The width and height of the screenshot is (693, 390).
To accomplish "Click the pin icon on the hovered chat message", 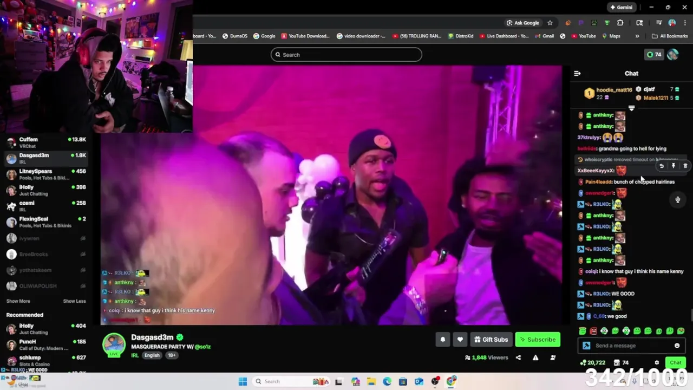I will coord(673,166).
